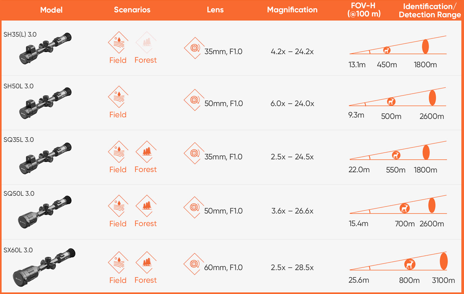Select the Magnification column header
The width and height of the screenshot is (464, 294).
292,10
